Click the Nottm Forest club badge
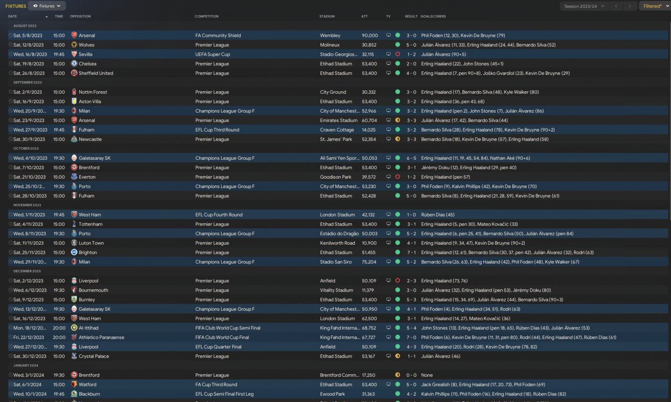The width and height of the screenshot is (671, 402). tap(74, 92)
